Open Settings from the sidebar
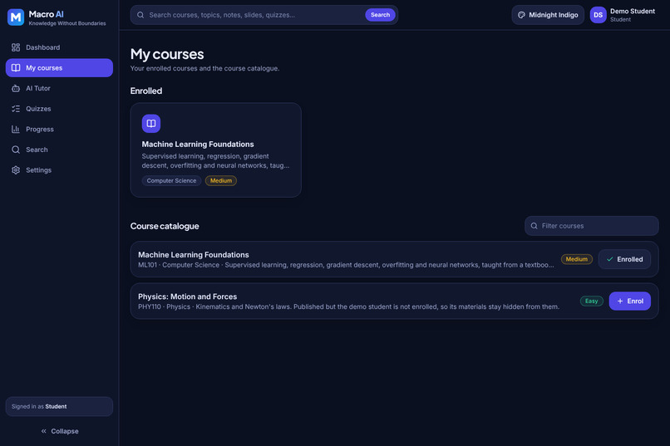The height and width of the screenshot is (446, 670). 59,170
